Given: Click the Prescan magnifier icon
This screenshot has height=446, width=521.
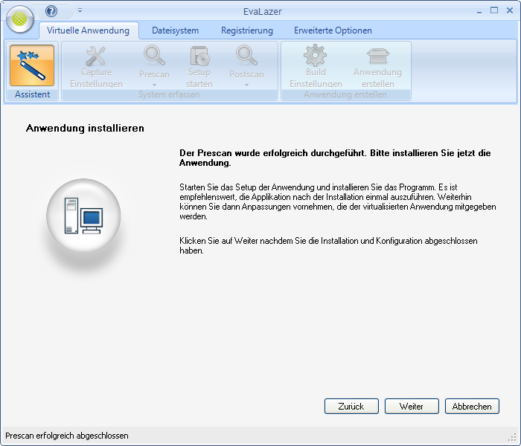Looking at the screenshot, I should click(154, 56).
